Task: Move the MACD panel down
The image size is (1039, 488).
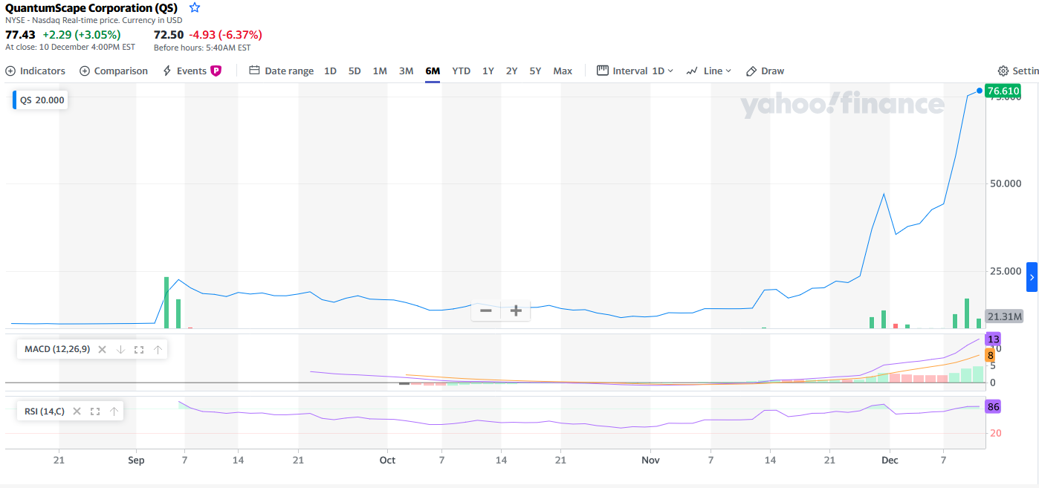Action: click(120, 349)
